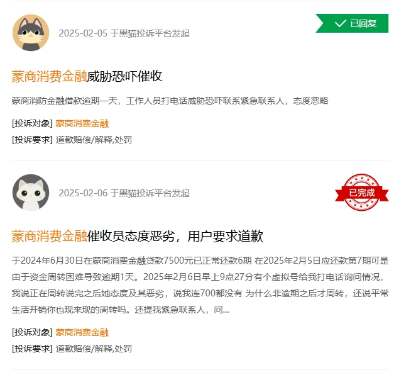Open 蒙商消费金融 link after first 投诉对象

point(82,123)
